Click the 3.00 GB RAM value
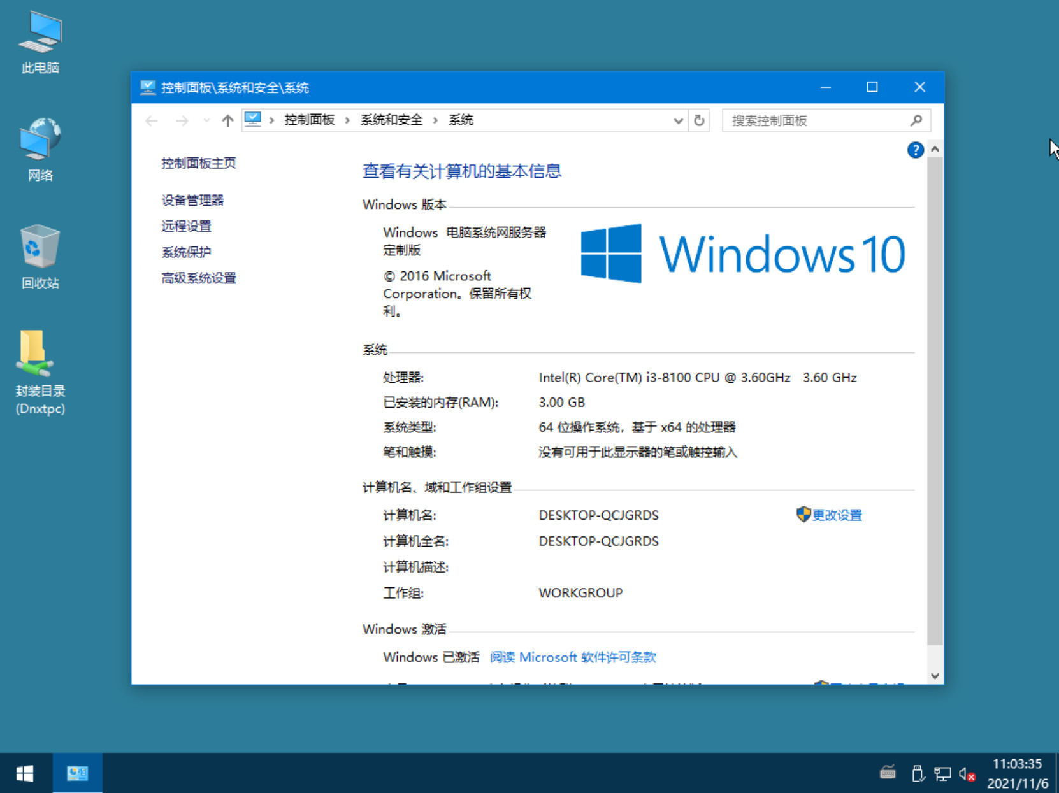The height and width of the screenshot is (793, 1059). (x=561, y=403)
